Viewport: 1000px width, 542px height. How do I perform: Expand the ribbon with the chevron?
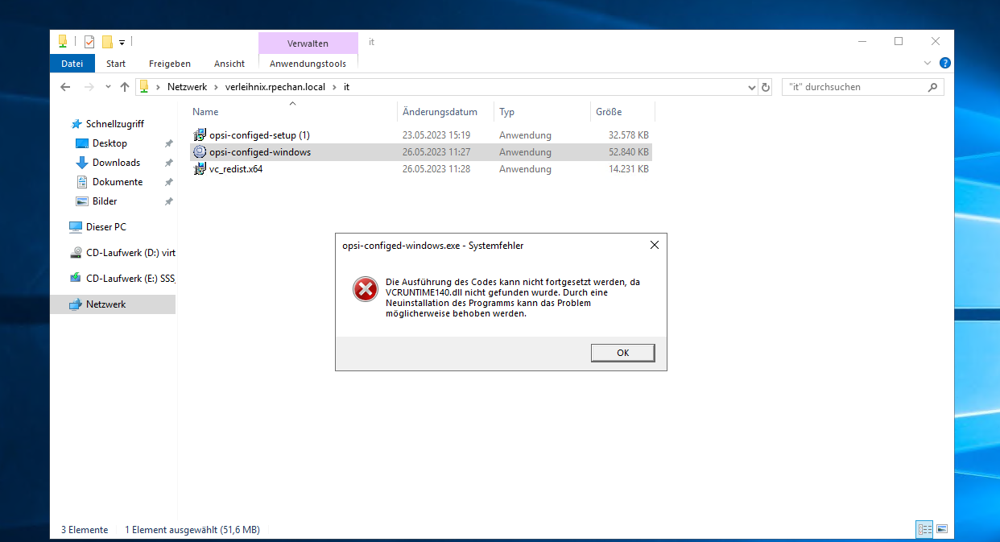click(928, 63)
